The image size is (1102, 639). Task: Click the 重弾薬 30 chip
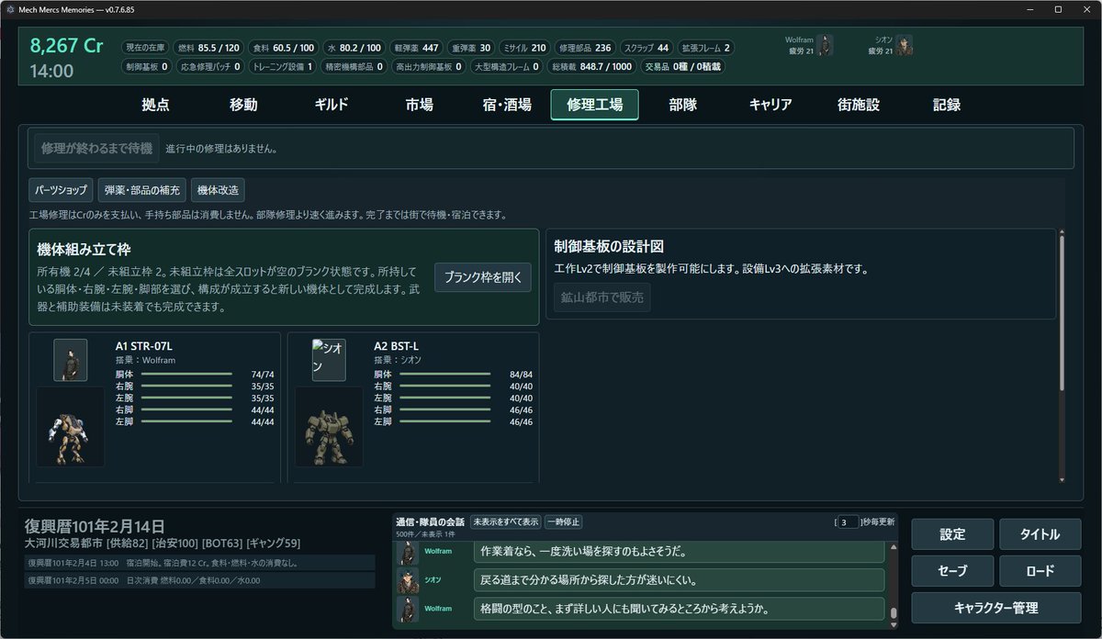(471, 48)
